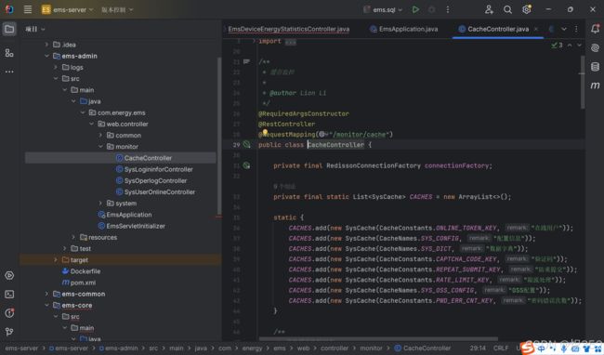Image resolution: width=604 pixels, height=355 pixels.
Task: Expand the system package
Action: pyautogui.click(x=100, y=204)
